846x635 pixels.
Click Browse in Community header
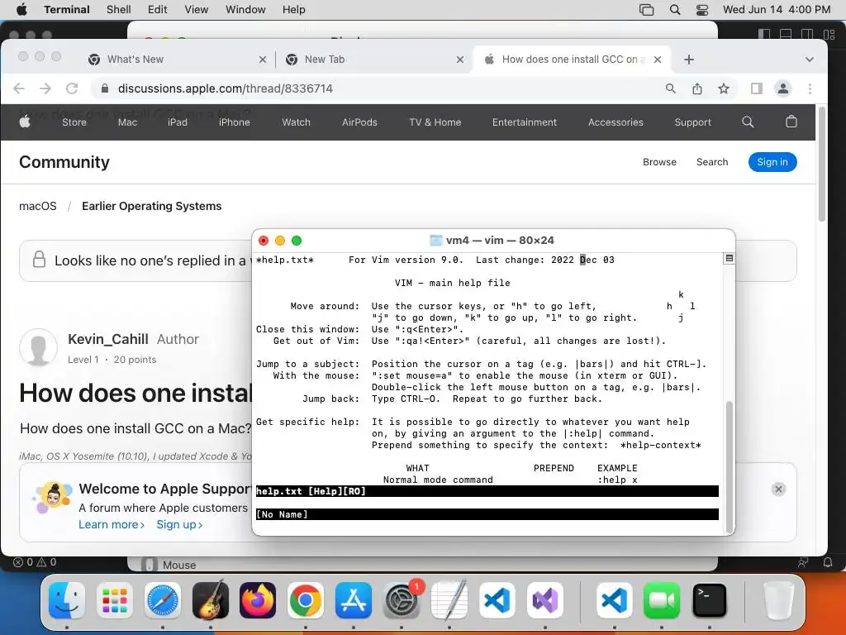pyautogui.click(x=659, y=162)
